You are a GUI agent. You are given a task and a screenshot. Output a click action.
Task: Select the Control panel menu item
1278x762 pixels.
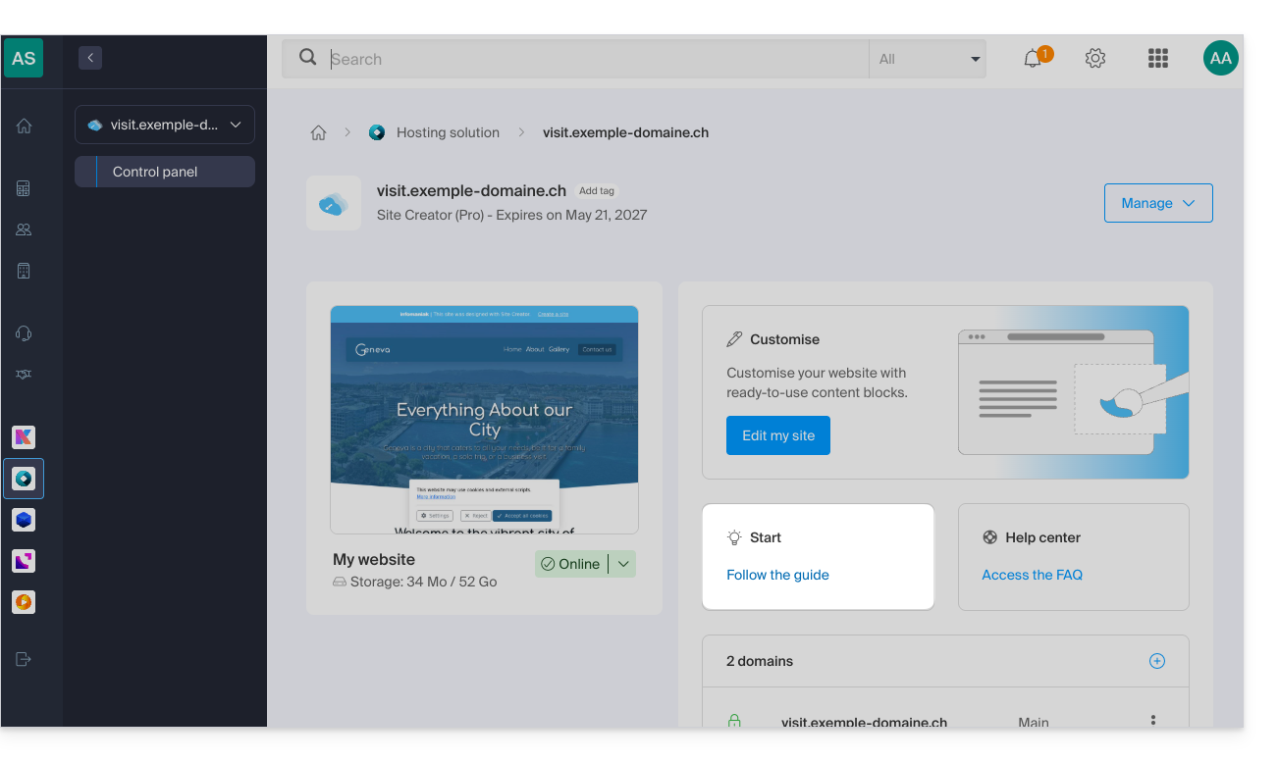165,172
